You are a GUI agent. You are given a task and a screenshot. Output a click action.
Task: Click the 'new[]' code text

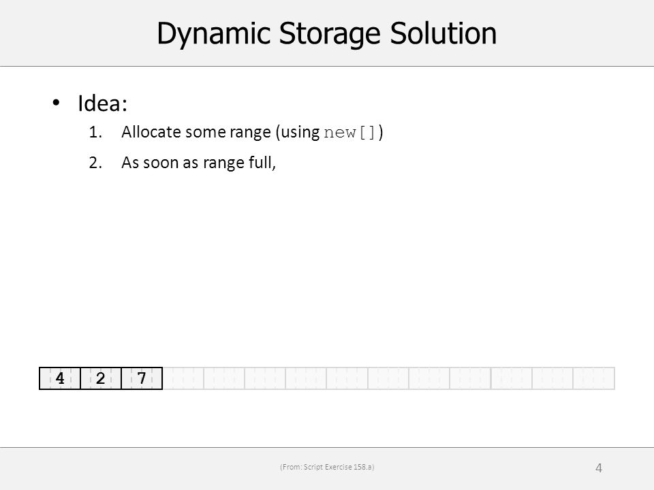click(350, 133)
